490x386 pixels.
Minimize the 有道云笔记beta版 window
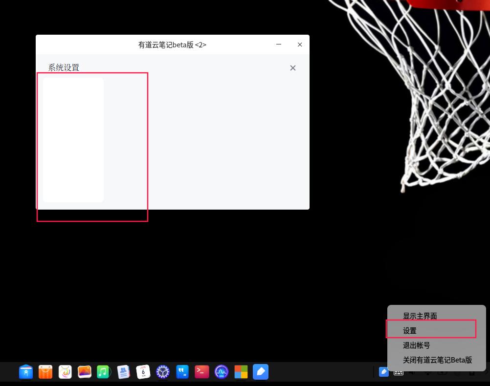pyautogui.click(x=279, y=44)
